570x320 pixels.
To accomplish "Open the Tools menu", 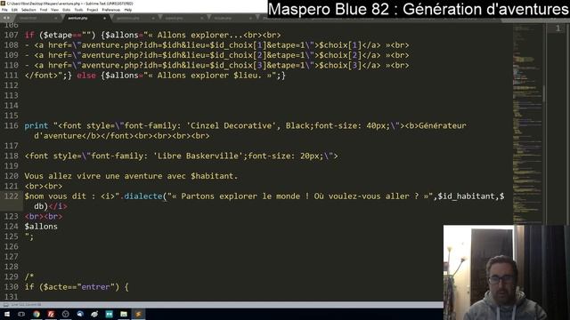I will (x=78, y=10).
